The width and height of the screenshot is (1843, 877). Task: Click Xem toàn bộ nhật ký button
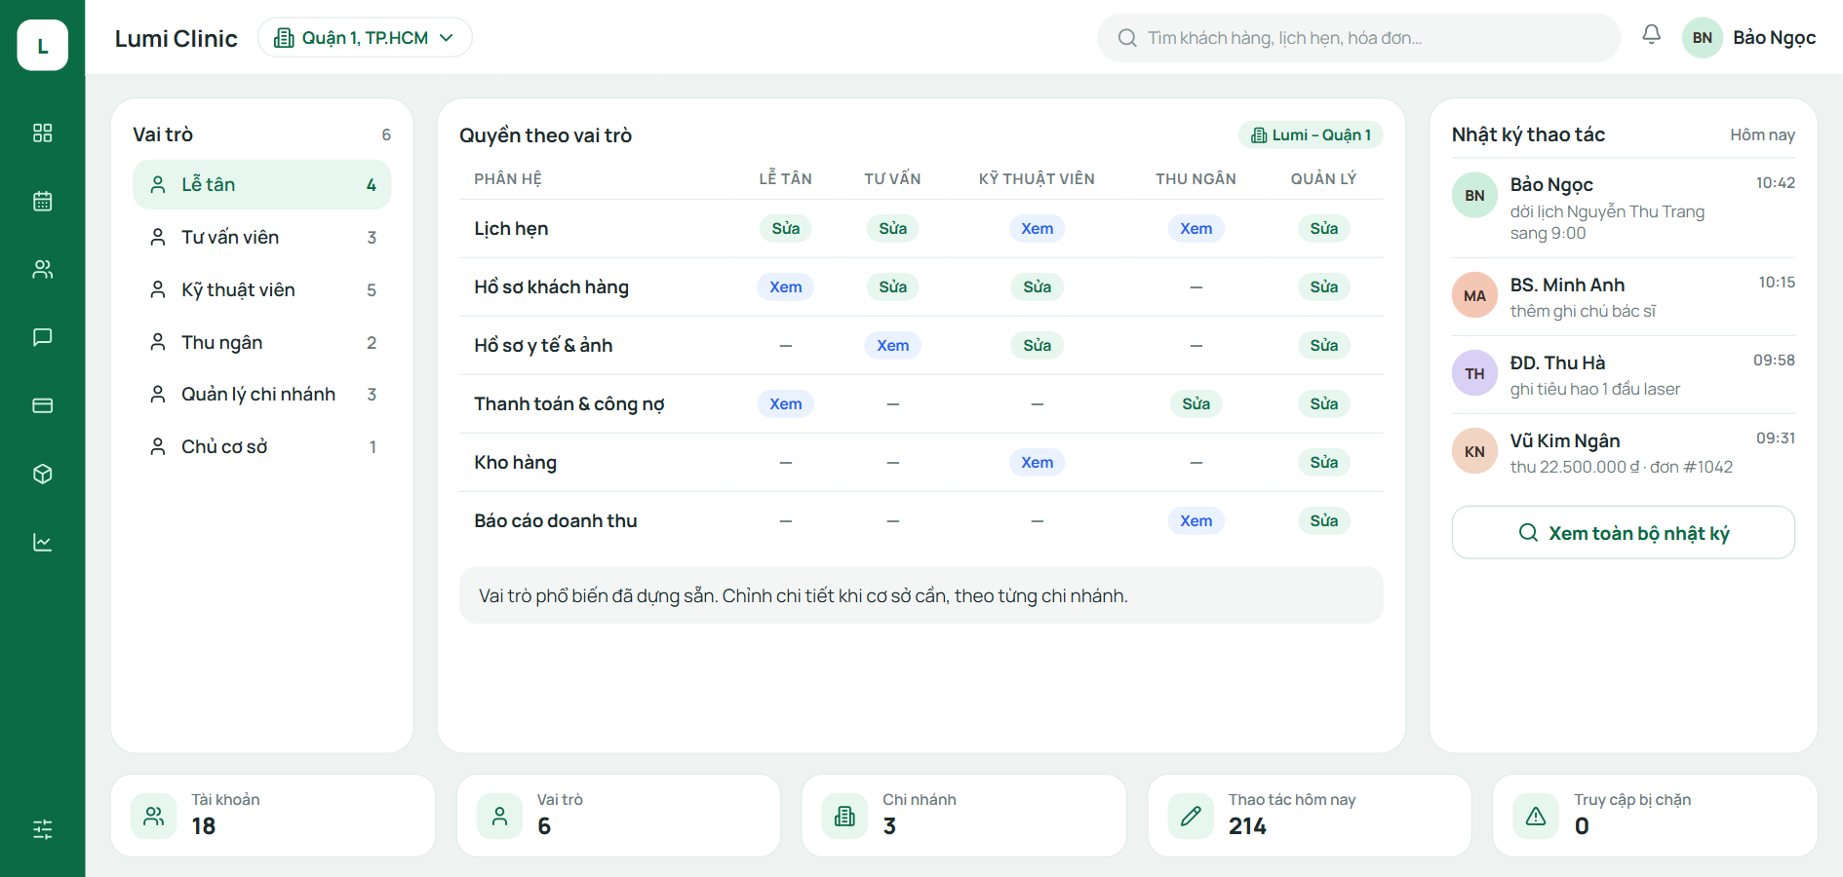[1623, 532]
